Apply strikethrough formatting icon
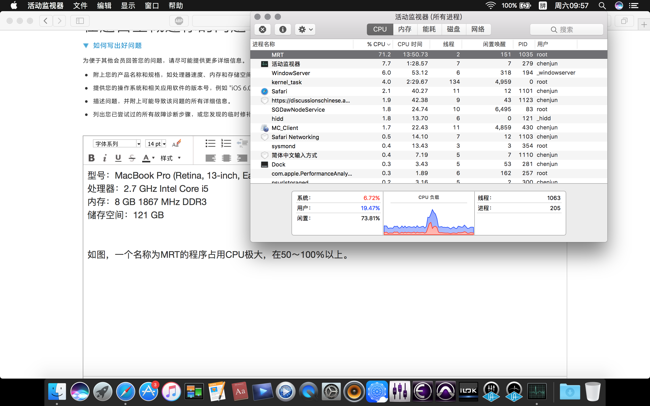This screenshot has width=650, height=406. tap(132, 158)
